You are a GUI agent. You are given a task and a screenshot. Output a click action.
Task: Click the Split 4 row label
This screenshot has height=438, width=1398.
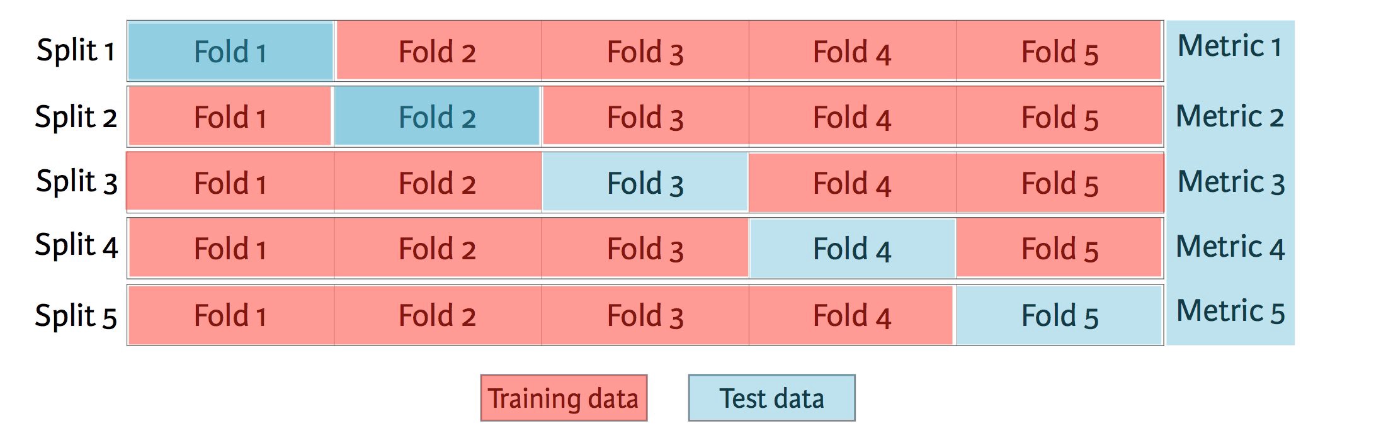pyautogui.click(x=76, y=245)
